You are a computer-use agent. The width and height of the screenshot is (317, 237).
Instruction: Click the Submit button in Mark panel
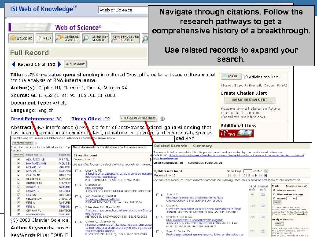pyautogui.click(x=277, y=202)
